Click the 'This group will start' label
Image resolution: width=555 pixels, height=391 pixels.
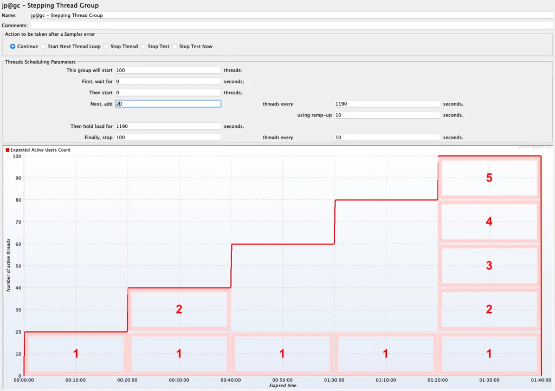[89, 70]
